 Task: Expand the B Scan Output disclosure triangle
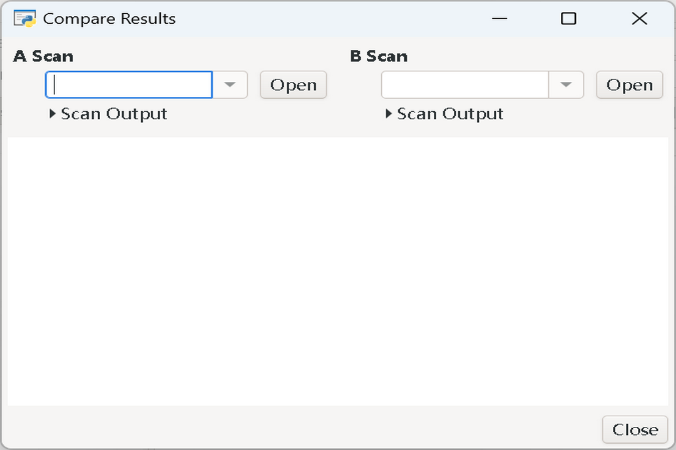389,114
